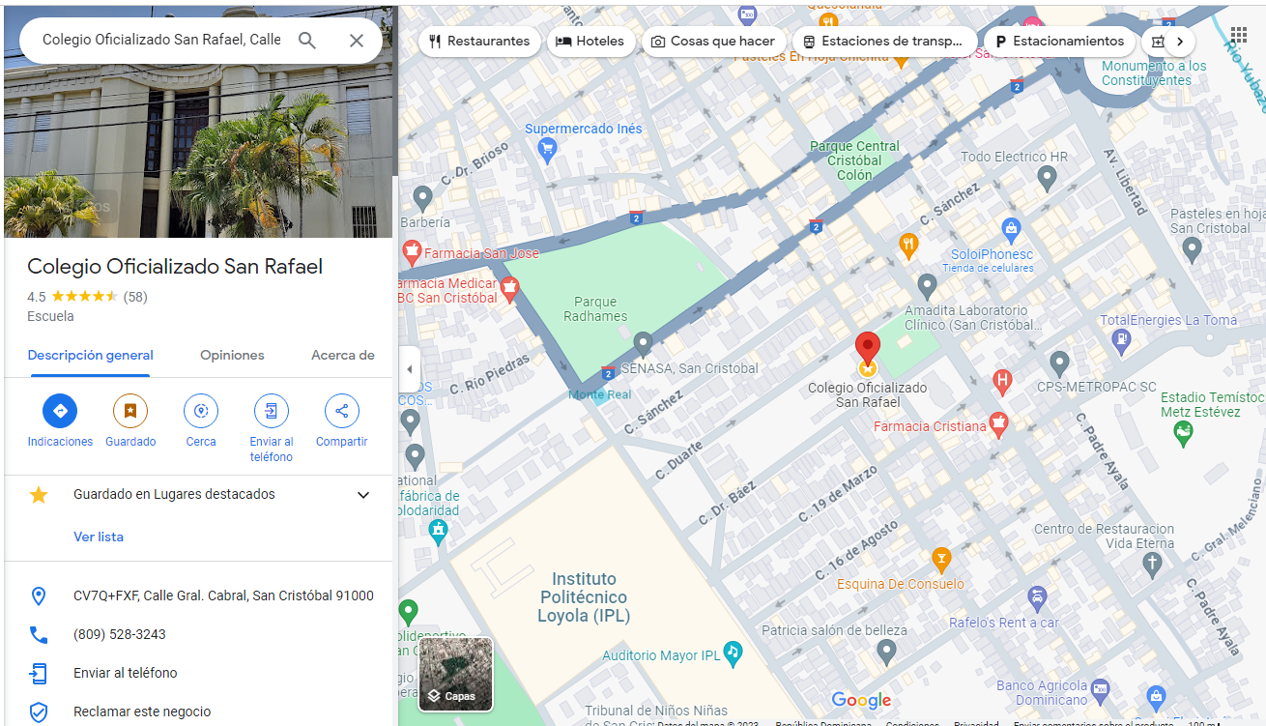Clear the search box with X
1266x726 pixels.
click(357, 41)
